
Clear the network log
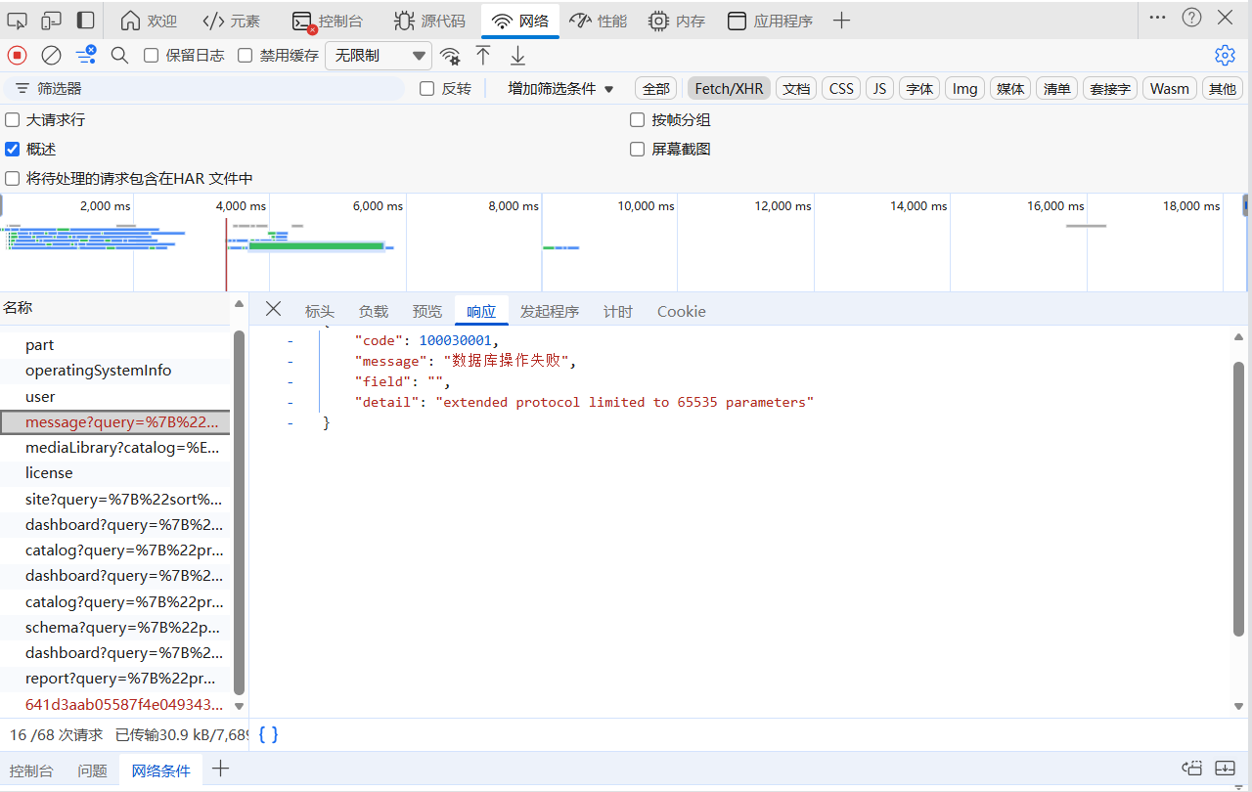(x=51, y=55)
